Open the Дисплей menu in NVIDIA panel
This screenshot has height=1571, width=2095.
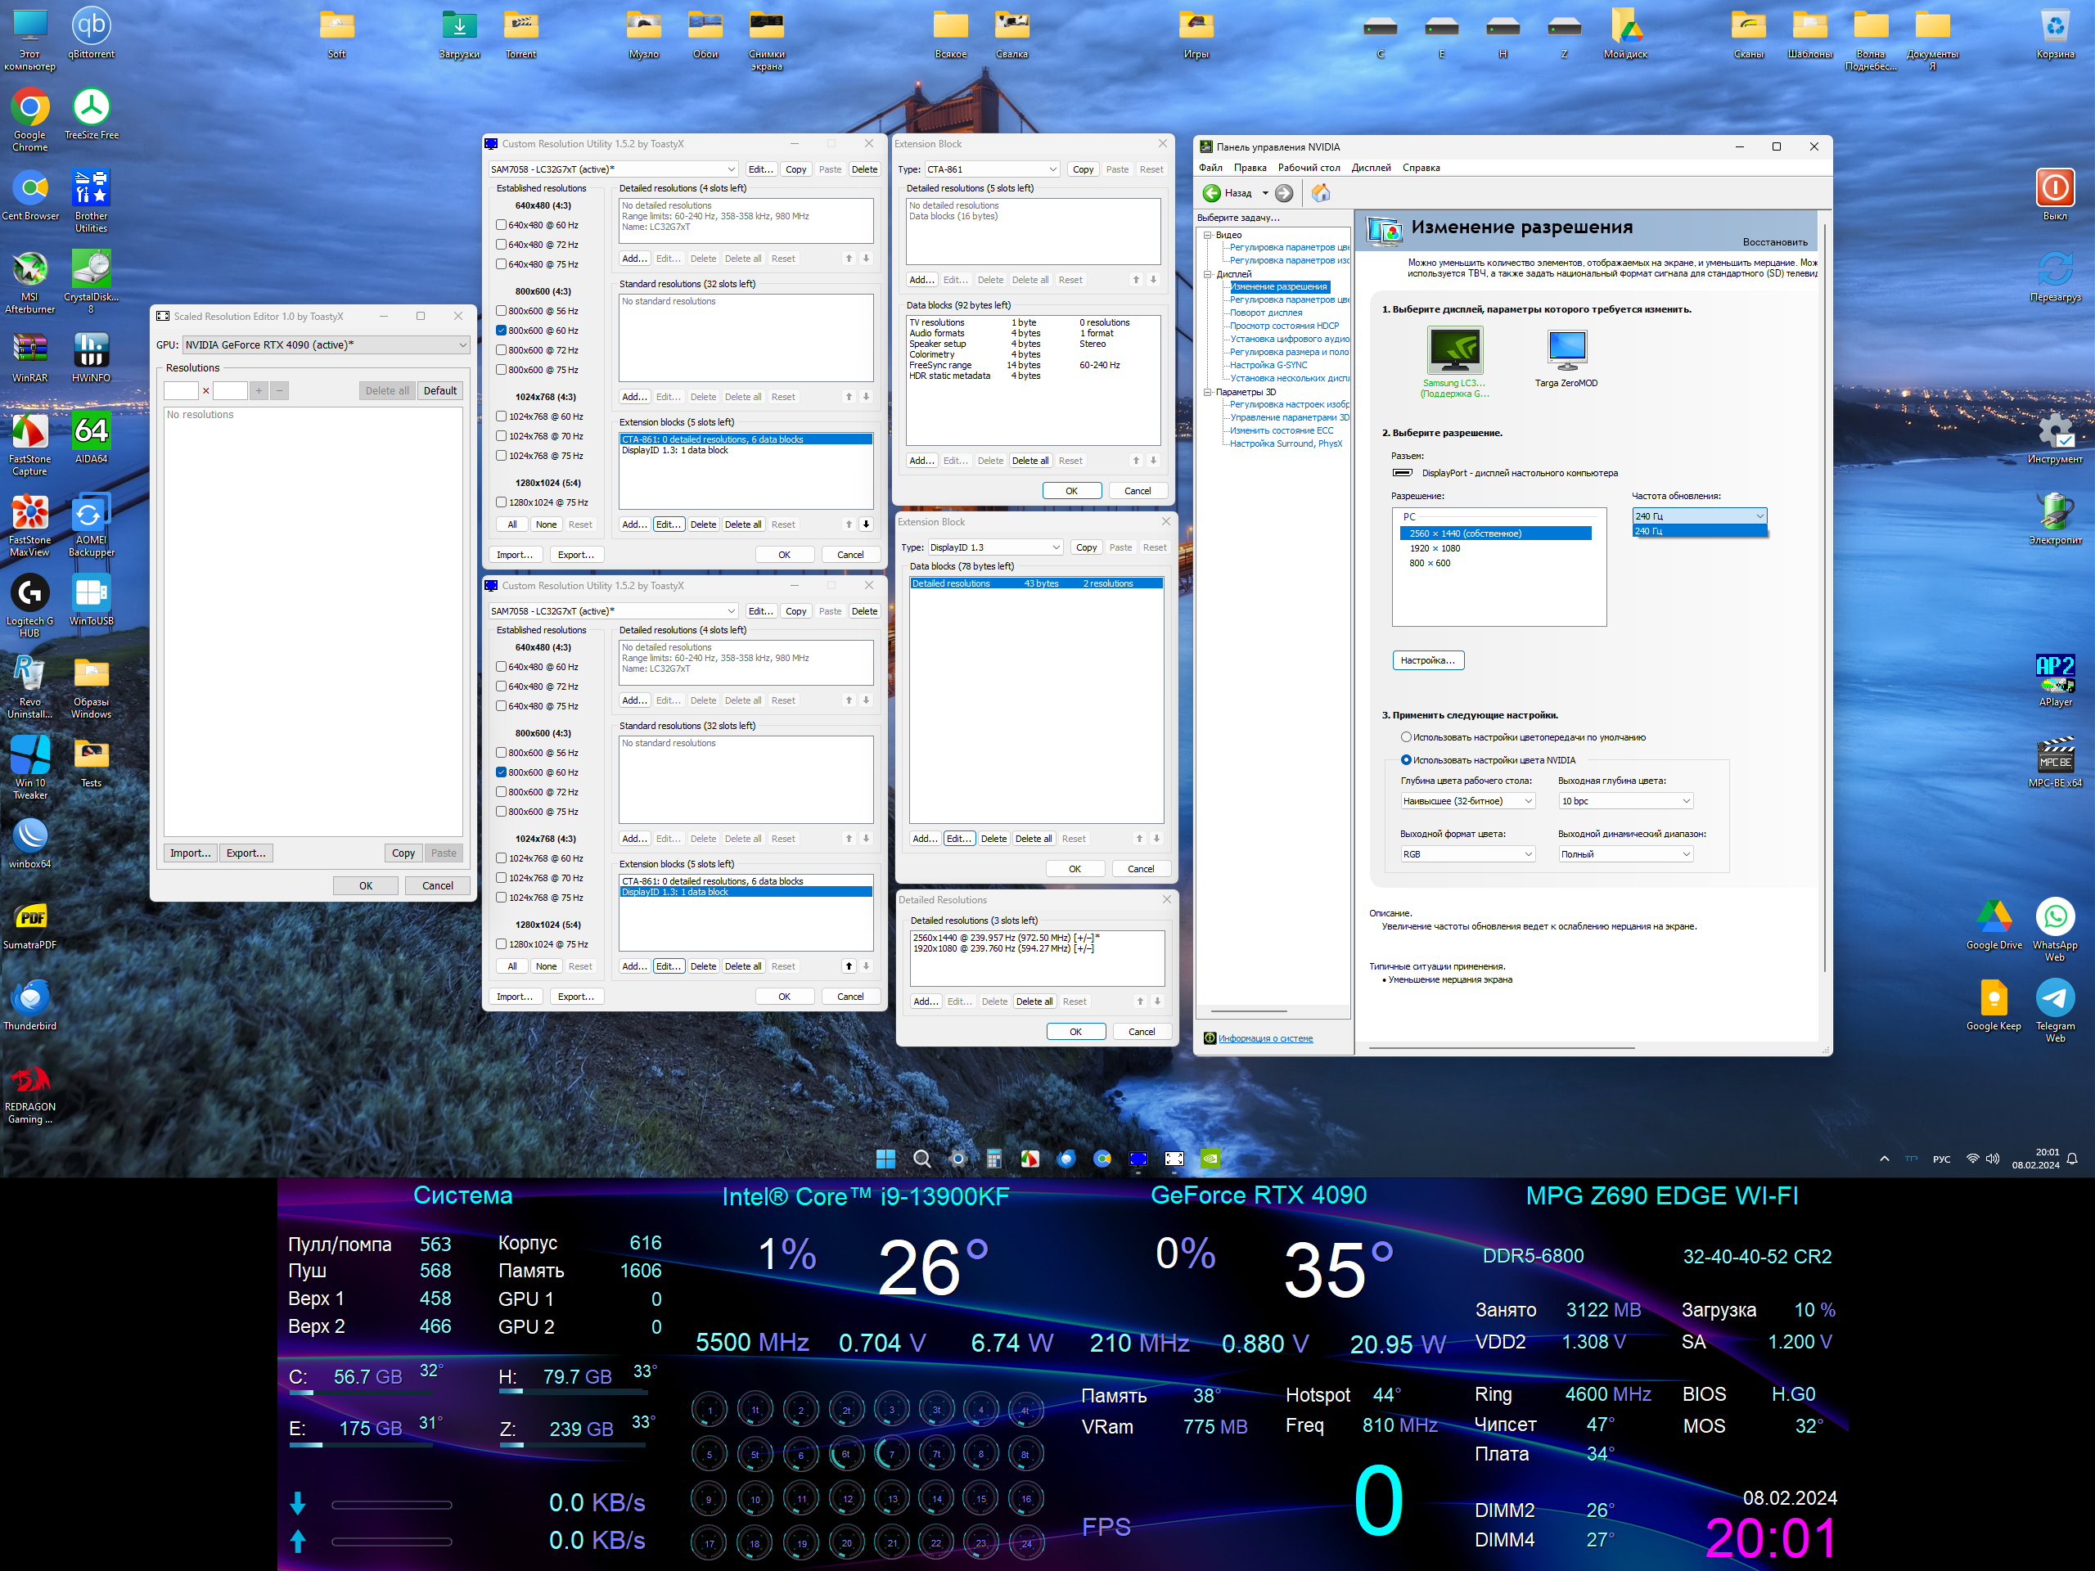[x=1371, y=168]
